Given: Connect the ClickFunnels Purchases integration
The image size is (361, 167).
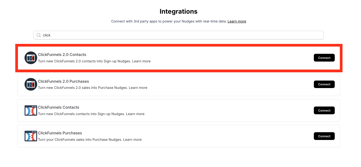Looking at the screenshot, I should [324, 136].
